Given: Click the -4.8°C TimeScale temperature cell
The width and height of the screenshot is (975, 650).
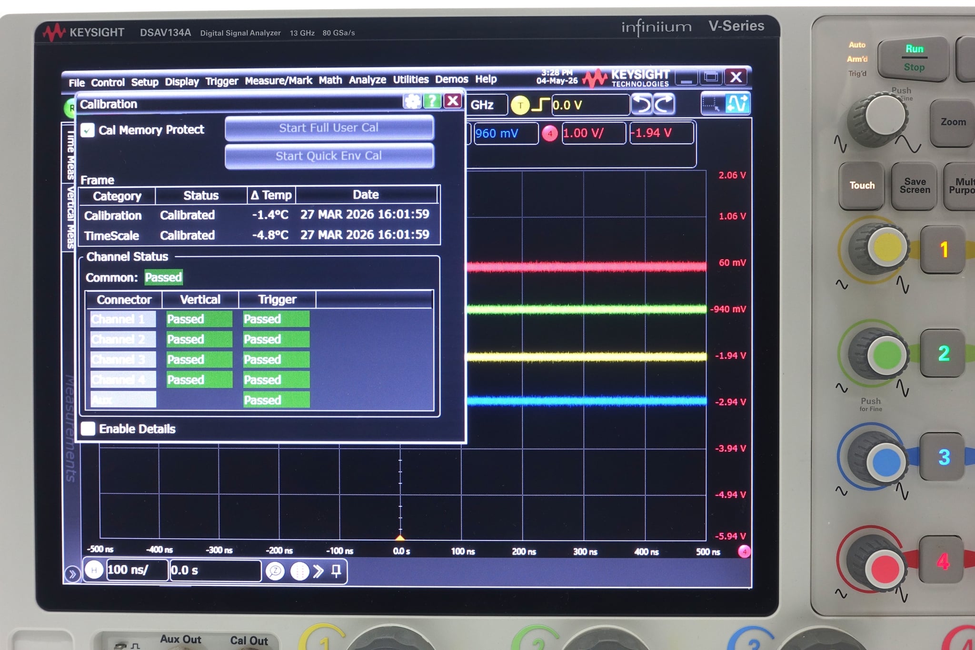Looking at the screenshot, I should [270, 235].
